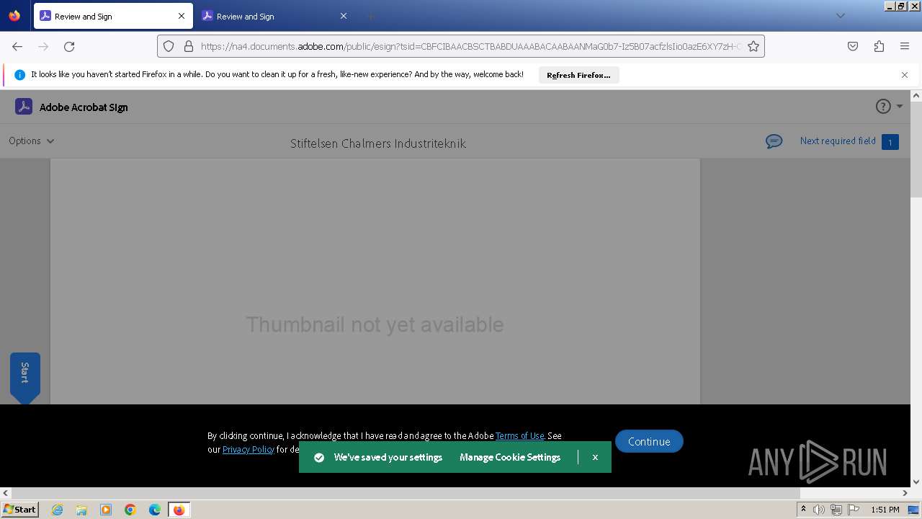Select Firefox taskbar button

coord(179,510)
